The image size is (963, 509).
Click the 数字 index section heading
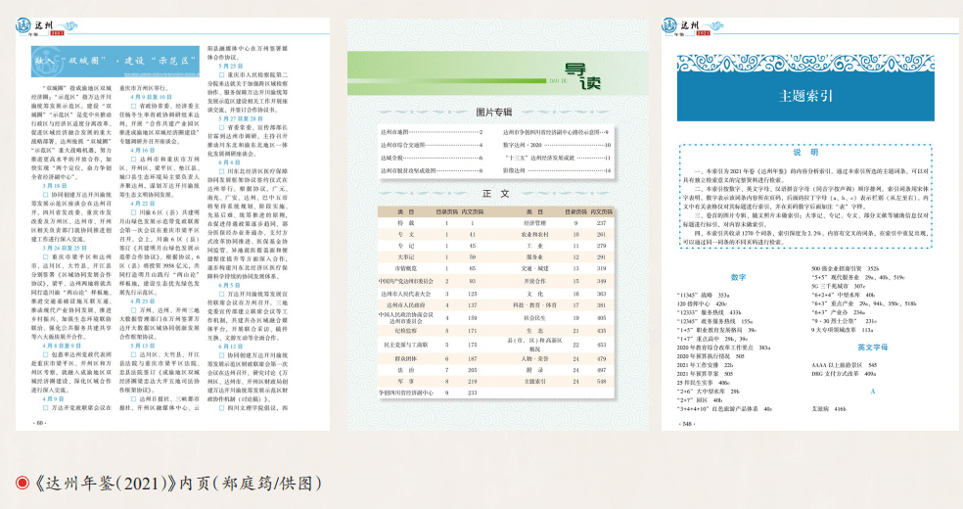coord(737,277)
